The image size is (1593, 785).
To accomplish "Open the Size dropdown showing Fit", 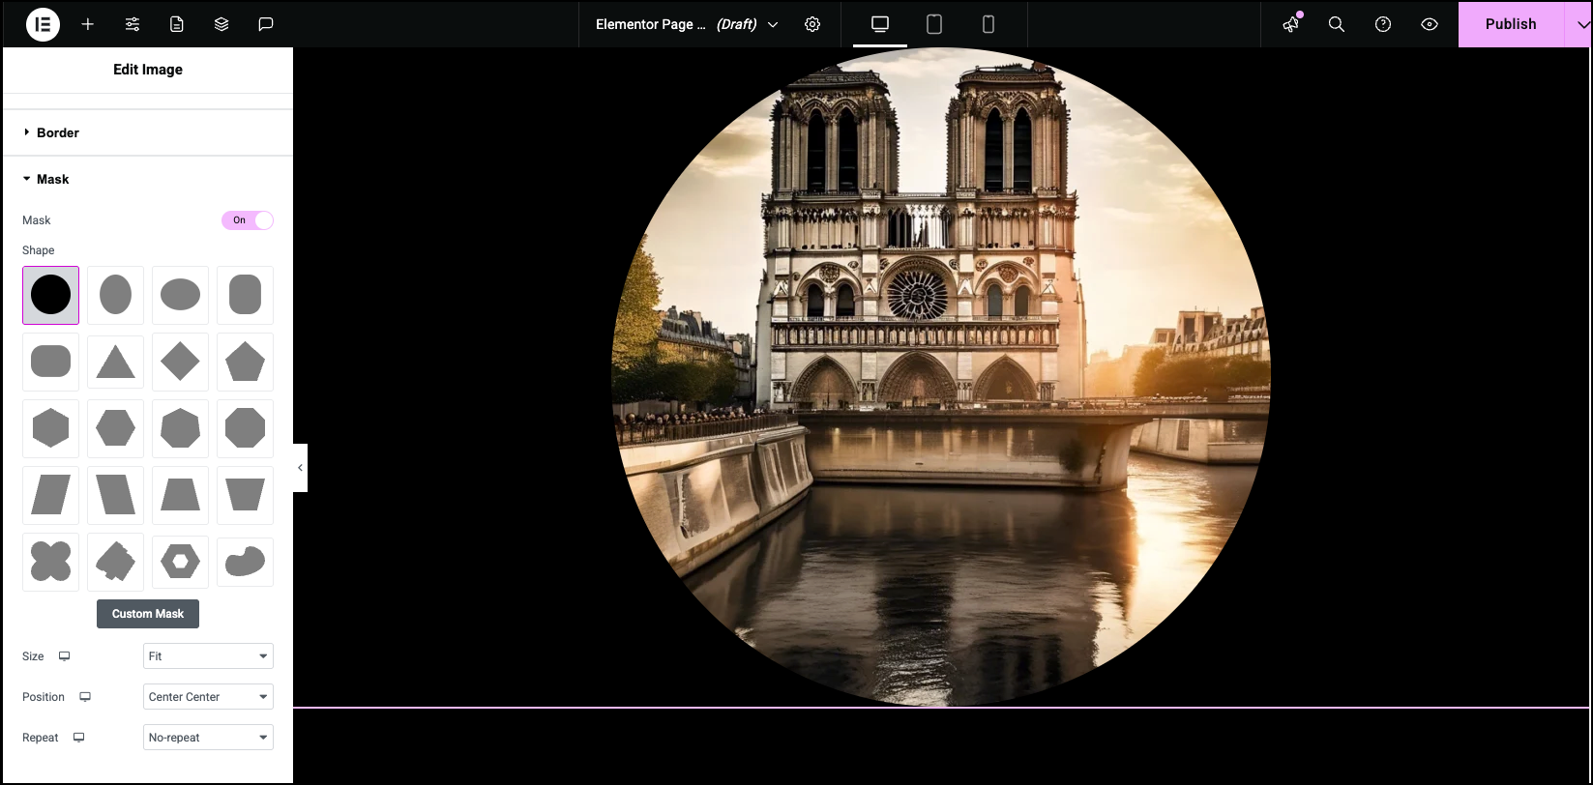I will click(x=208, y=656).
